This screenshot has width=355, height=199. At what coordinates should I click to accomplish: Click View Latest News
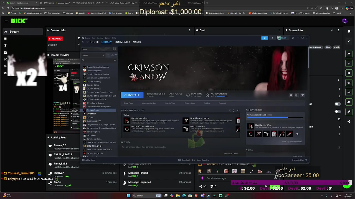[x=231, y=153]
